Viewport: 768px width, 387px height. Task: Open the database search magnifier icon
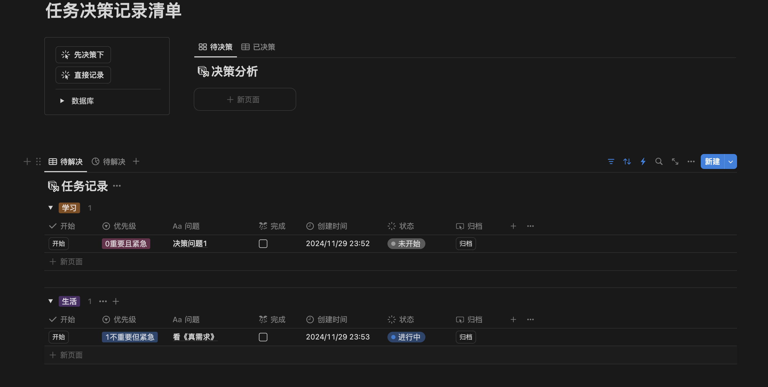[x=659, y=161]
